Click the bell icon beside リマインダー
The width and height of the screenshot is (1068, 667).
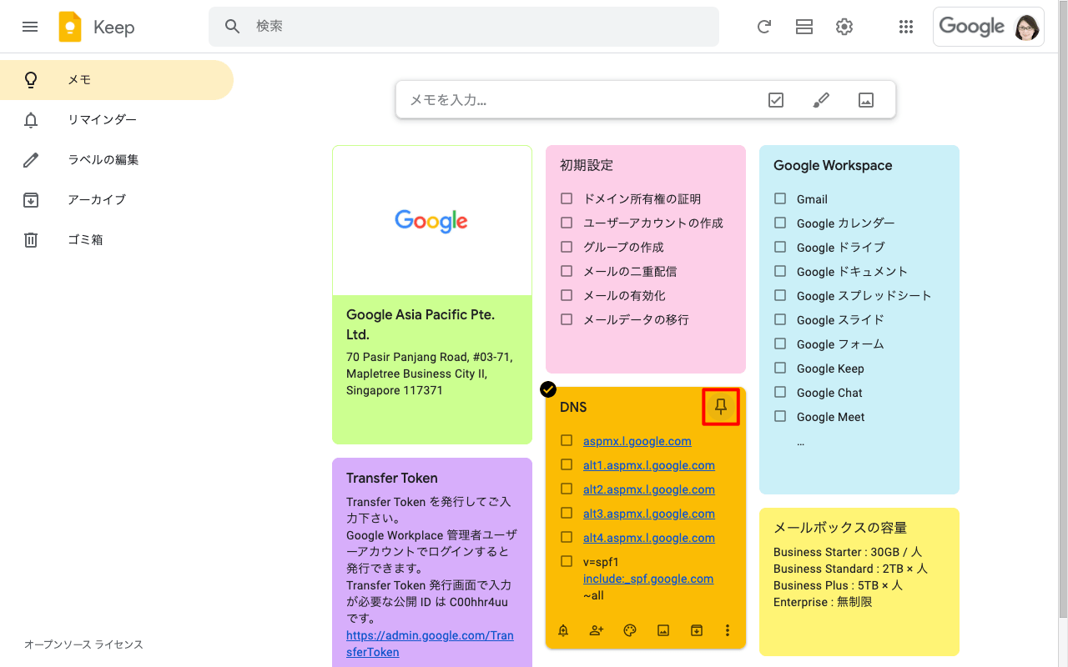click(x=31, y=120)
